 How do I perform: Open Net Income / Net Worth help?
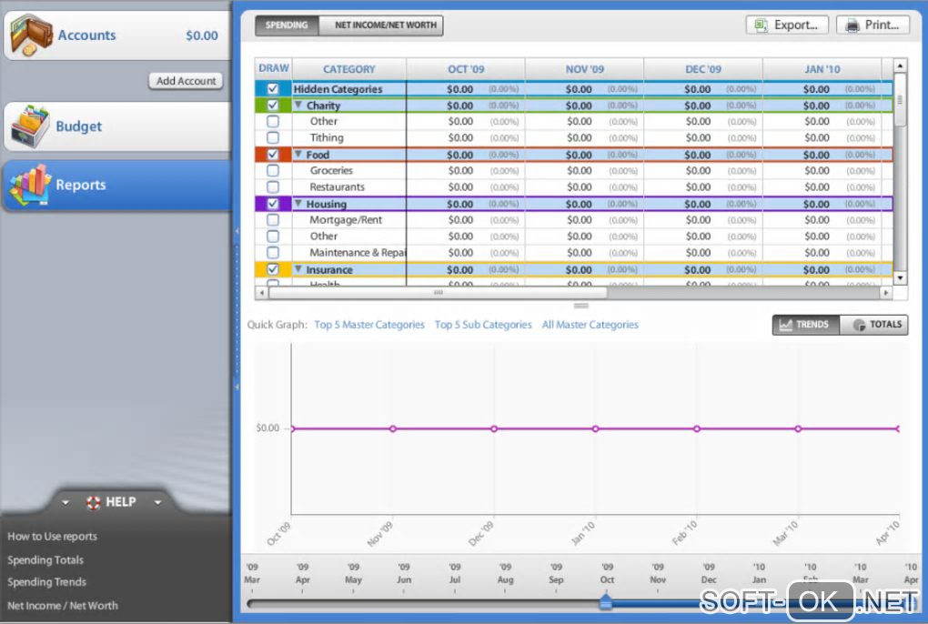(62, 606)
